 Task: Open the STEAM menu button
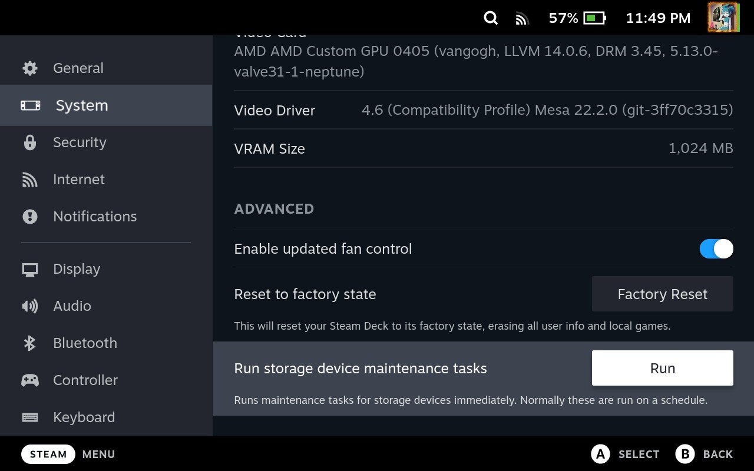coord(48,455)
